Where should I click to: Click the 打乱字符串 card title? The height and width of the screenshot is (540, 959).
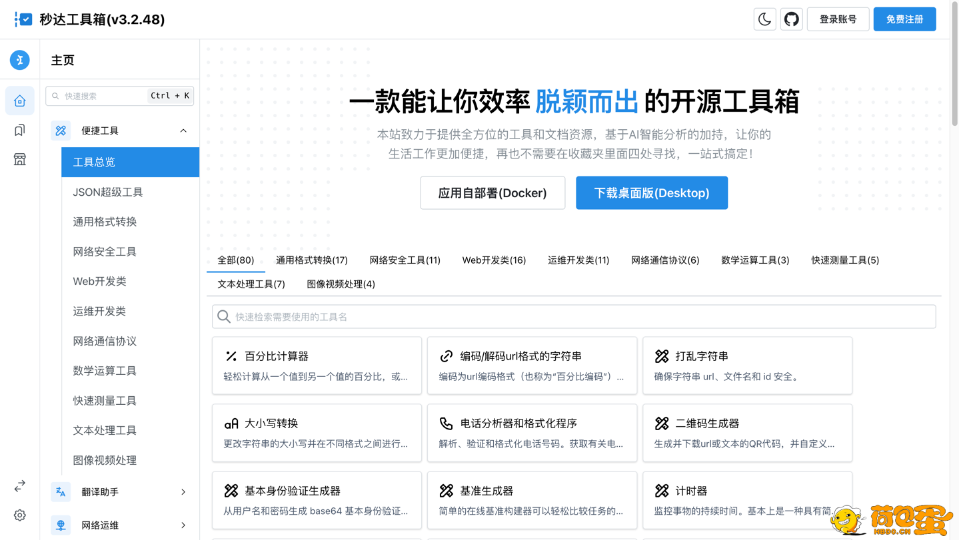(x=702, y=356)
